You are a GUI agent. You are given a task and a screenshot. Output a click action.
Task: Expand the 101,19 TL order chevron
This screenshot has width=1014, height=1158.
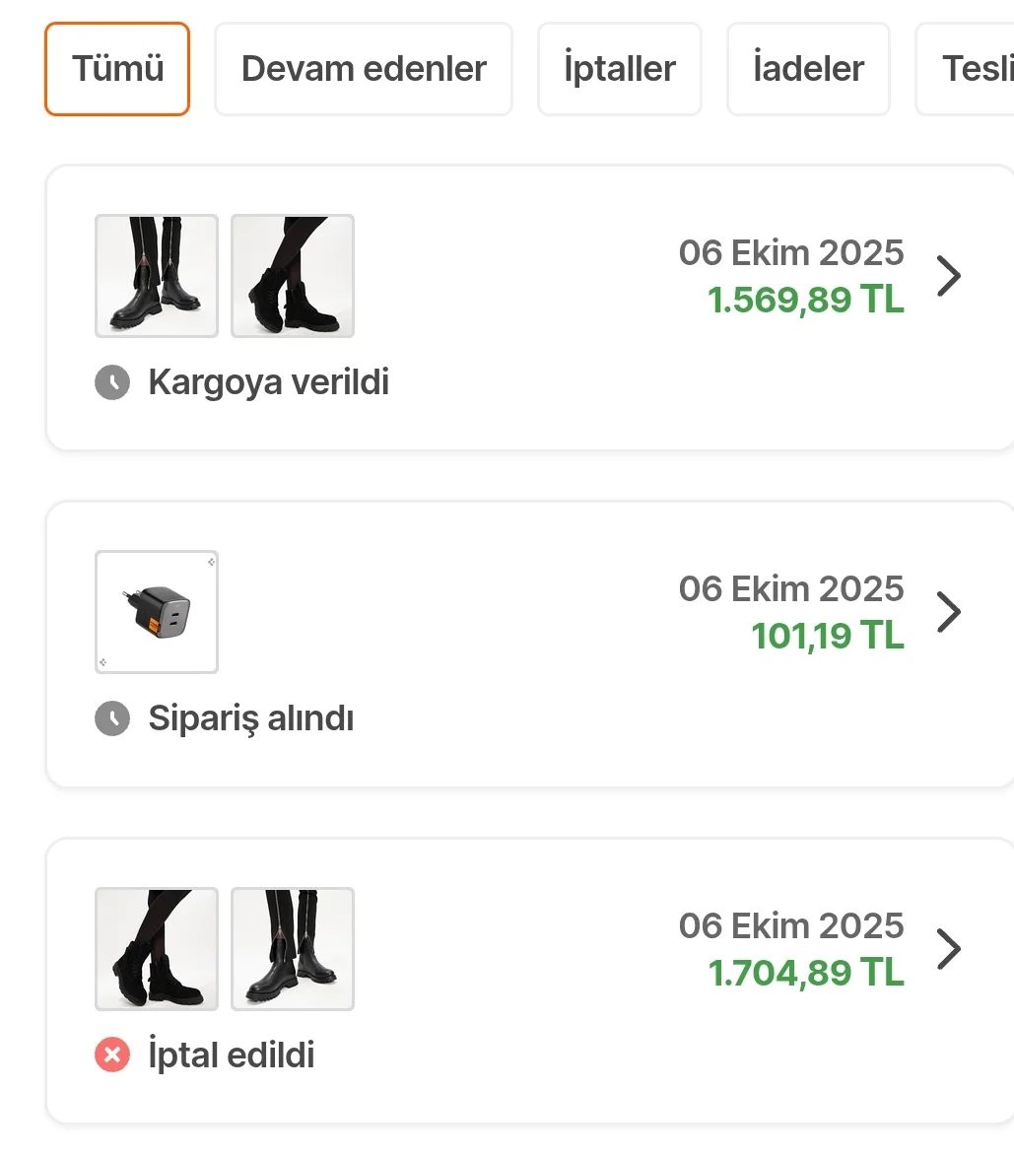pyautogui.click(x=948, y=612)
